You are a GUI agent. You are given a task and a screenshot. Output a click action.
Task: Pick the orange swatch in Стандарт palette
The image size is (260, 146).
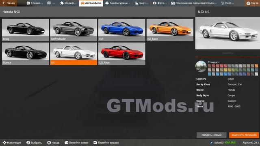(x=256, y=66)
